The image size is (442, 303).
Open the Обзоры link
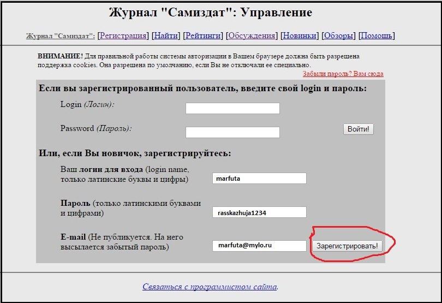(x=338, y=36)
